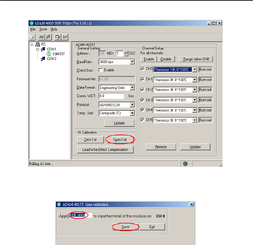This screenshot has height=245, width=253.
Task: Select the COM3 tree item
Action: click(51, 59)
